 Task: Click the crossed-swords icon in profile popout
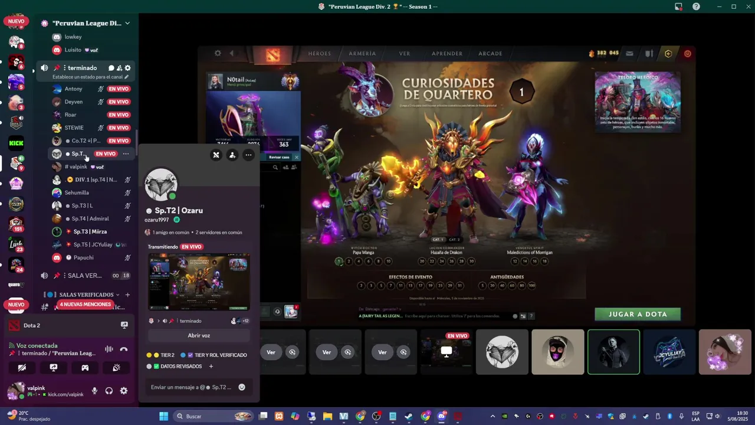(216, 155)
